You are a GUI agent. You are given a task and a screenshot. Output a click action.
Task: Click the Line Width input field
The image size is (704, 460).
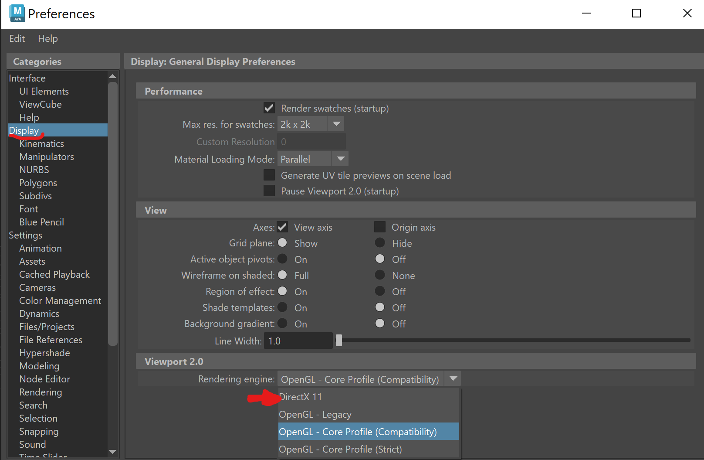[298, 341]
